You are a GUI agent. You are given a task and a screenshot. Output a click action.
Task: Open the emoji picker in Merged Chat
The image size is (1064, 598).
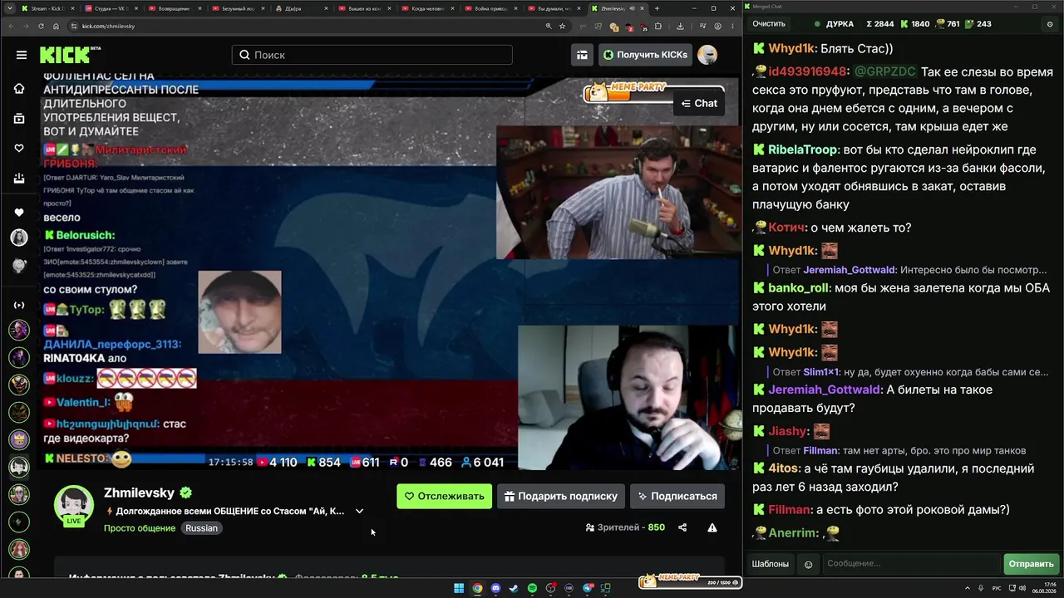coord(808,564)
